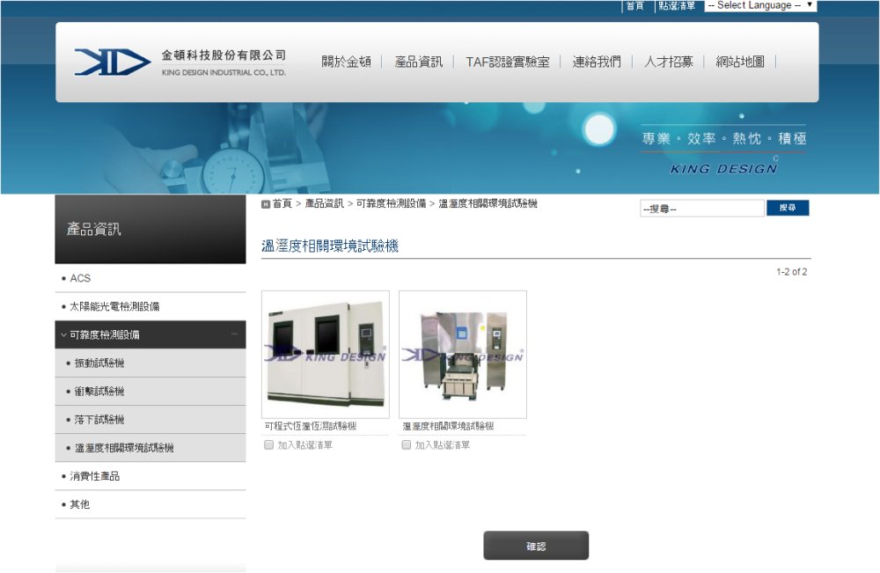Click into the search input field
Screen dimensions: 880x573
(x=701, y=209)
